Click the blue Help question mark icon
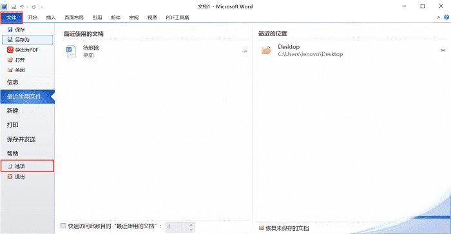The image size is (451, 234). (446, 17)
